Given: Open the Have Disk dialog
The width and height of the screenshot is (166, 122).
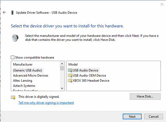Looking at the screenshot, I should tap(145, 96).
